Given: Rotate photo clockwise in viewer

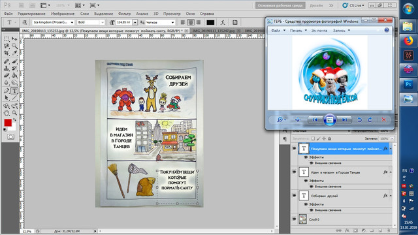Looking at the screenshot, I should tap(370, 120).
